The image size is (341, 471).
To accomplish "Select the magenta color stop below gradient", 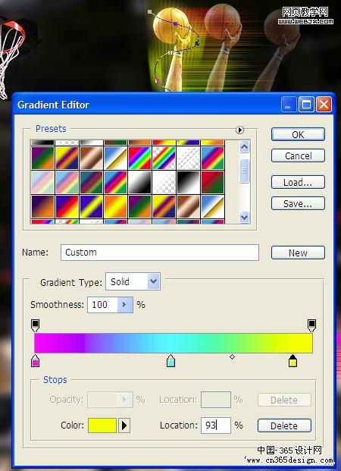I will [35, 360].
